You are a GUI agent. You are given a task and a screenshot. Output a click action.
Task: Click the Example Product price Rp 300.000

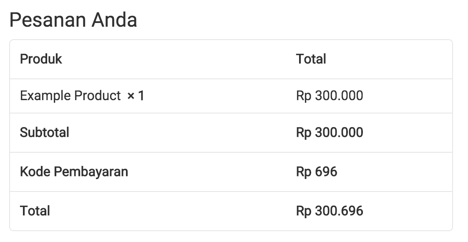tap(330, 96)
